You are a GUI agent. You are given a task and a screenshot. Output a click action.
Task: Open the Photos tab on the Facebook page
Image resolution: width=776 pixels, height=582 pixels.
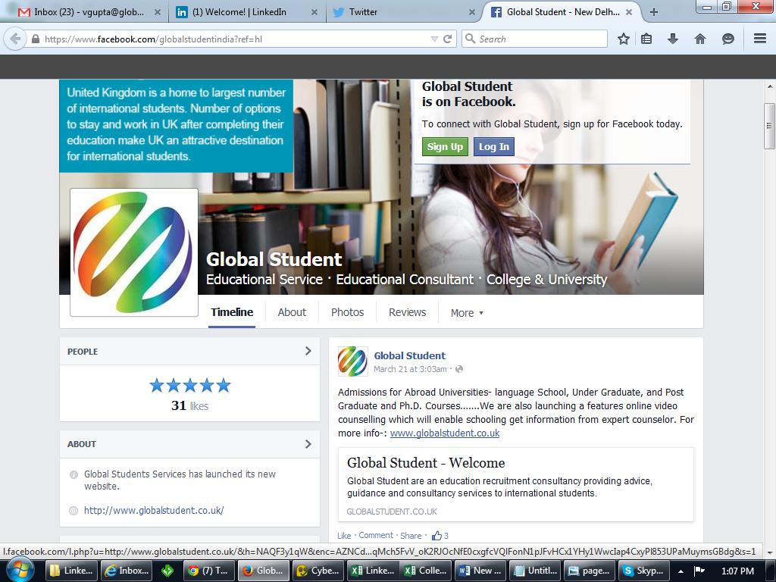(x=347, y=312)
